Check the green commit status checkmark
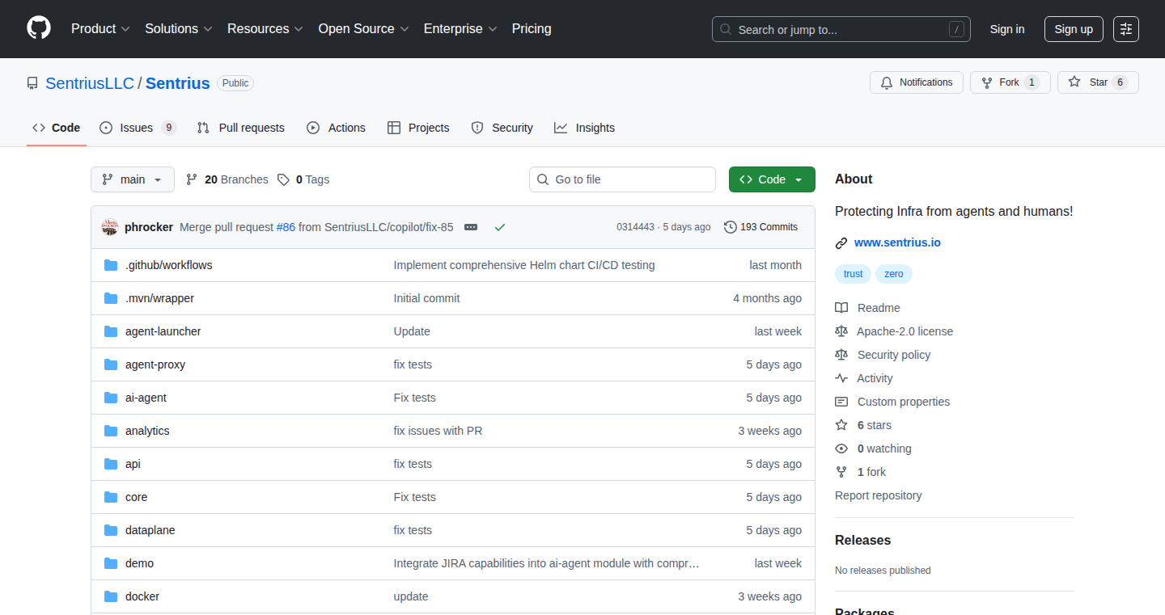This screenshot has width=1165, height=615. (x=500, y=227)
